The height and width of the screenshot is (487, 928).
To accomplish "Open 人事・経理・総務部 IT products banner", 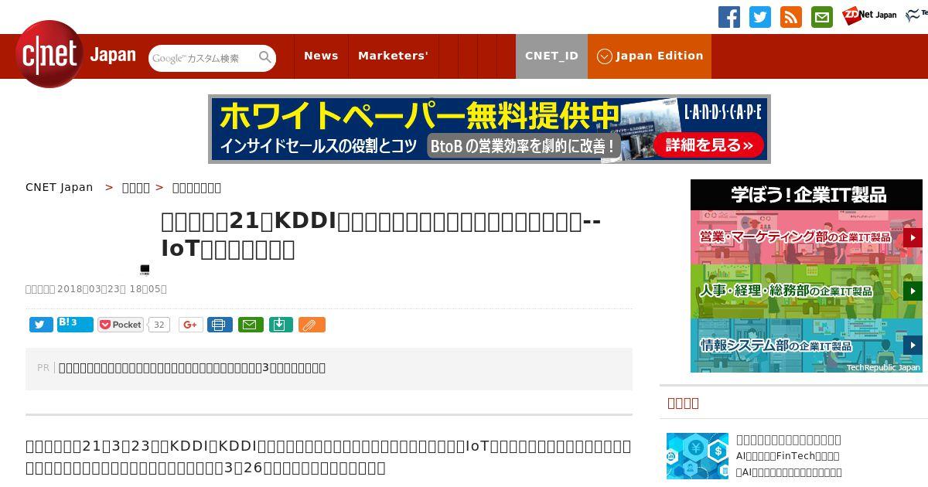I will (807, 291).
